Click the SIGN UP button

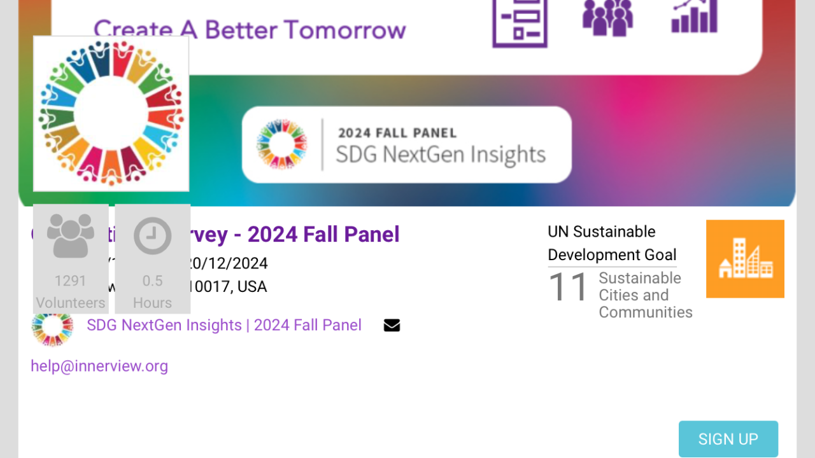coord(728,439)
